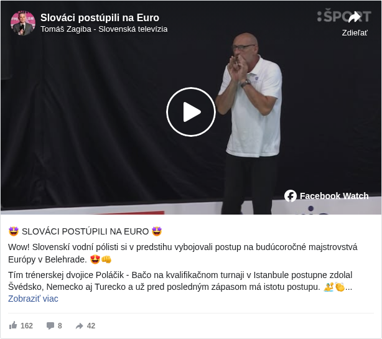Open the Facebook Watch text link
382x339 pixels.
click(334, 196)
